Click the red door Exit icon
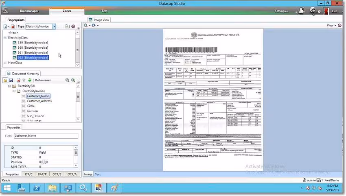The image size is (346, 196). click(326, 11)
